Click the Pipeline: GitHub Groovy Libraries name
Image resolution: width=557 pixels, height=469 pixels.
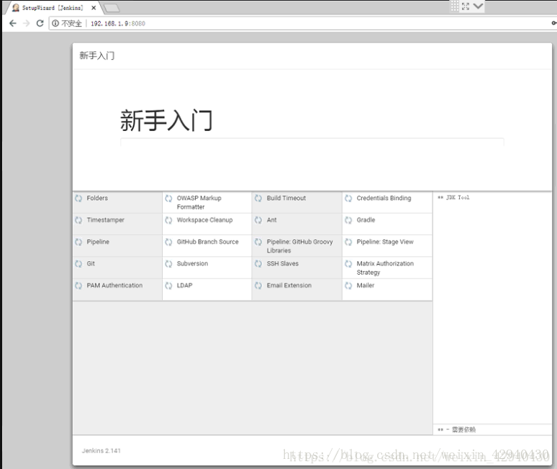(300, 246)
